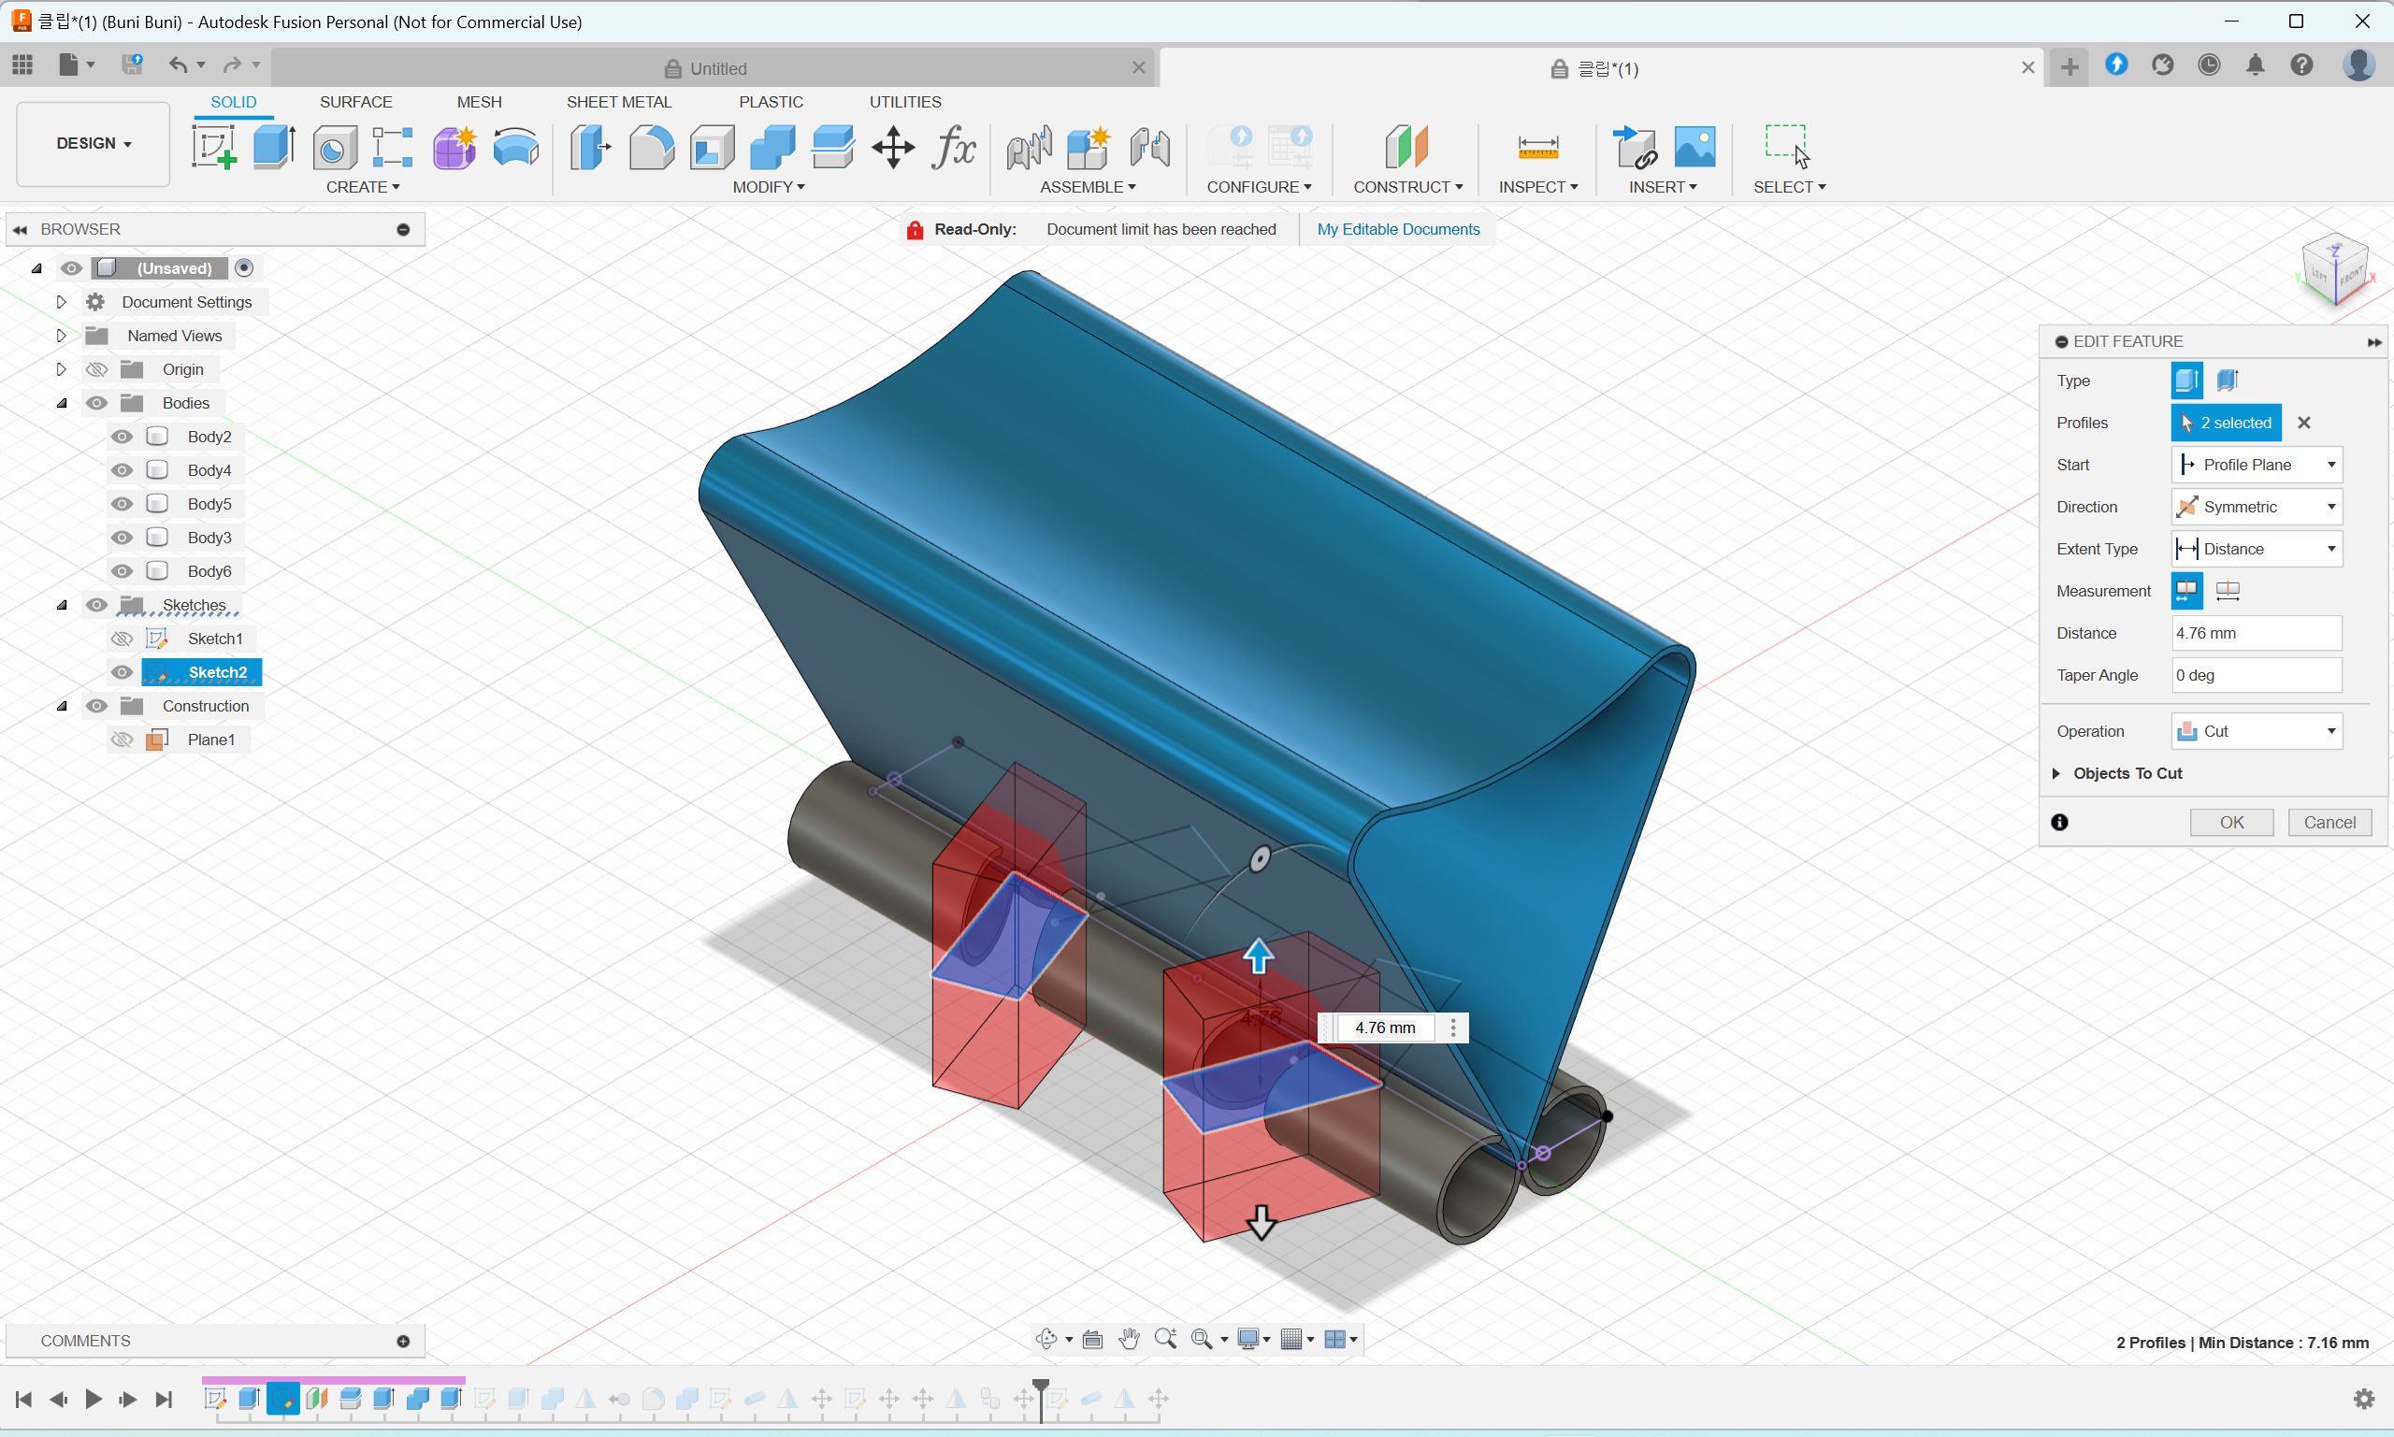The image size is (2394, 1437).
Task: Open the Direction Symmetric dropdown
Action: coord(2256,508)
